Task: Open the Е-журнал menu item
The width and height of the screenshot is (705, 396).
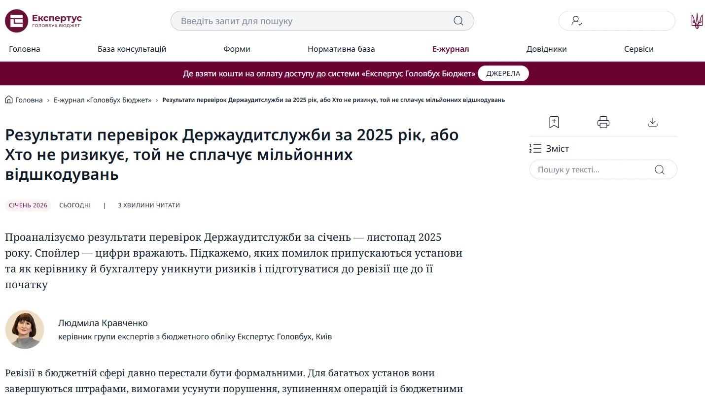Action: click(x=450, y=49)
